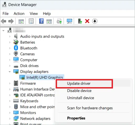This screenshot has width=135, height=125.
Task: Click the Keyboards category icon
Action: click(16, 101)
